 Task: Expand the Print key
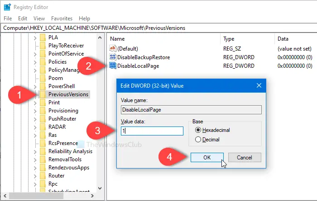(35, 103)
